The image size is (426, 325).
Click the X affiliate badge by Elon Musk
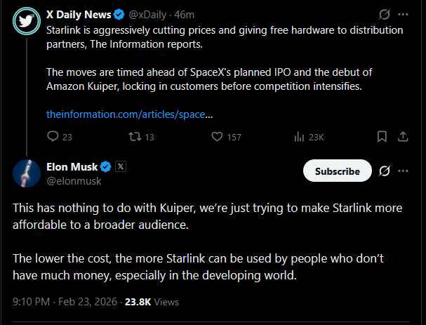click(x=121, y=166)
